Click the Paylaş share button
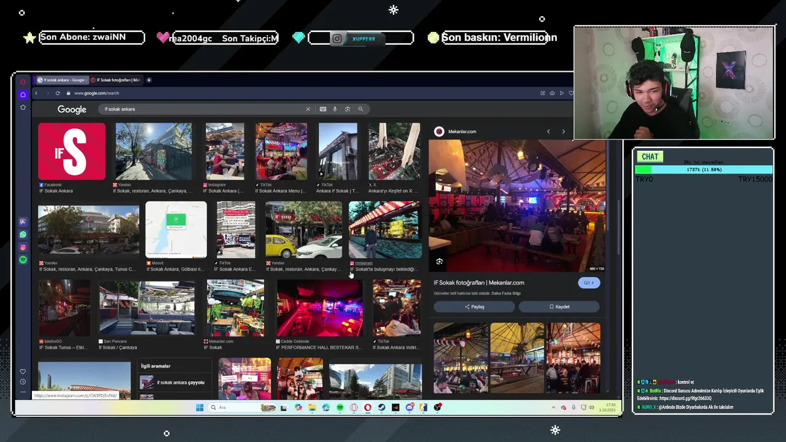The height and width of the screenshot is (442, 786). coord(475,307)
